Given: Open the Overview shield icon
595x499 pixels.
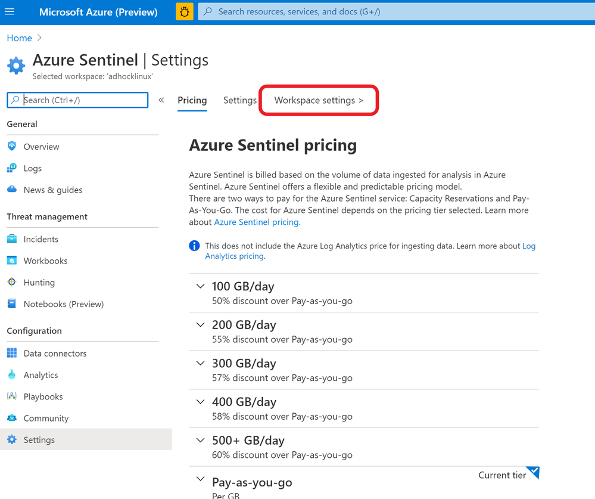Looking at the screenshot, I should tap(12, 146).
